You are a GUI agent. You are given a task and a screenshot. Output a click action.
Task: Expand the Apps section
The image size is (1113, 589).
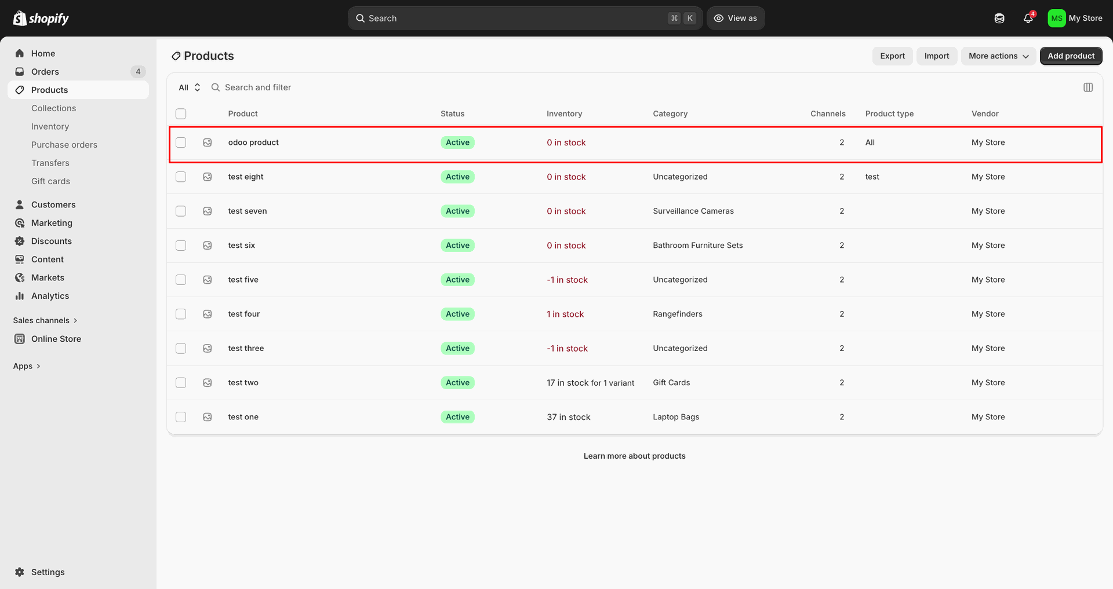(x=27, y=366)
